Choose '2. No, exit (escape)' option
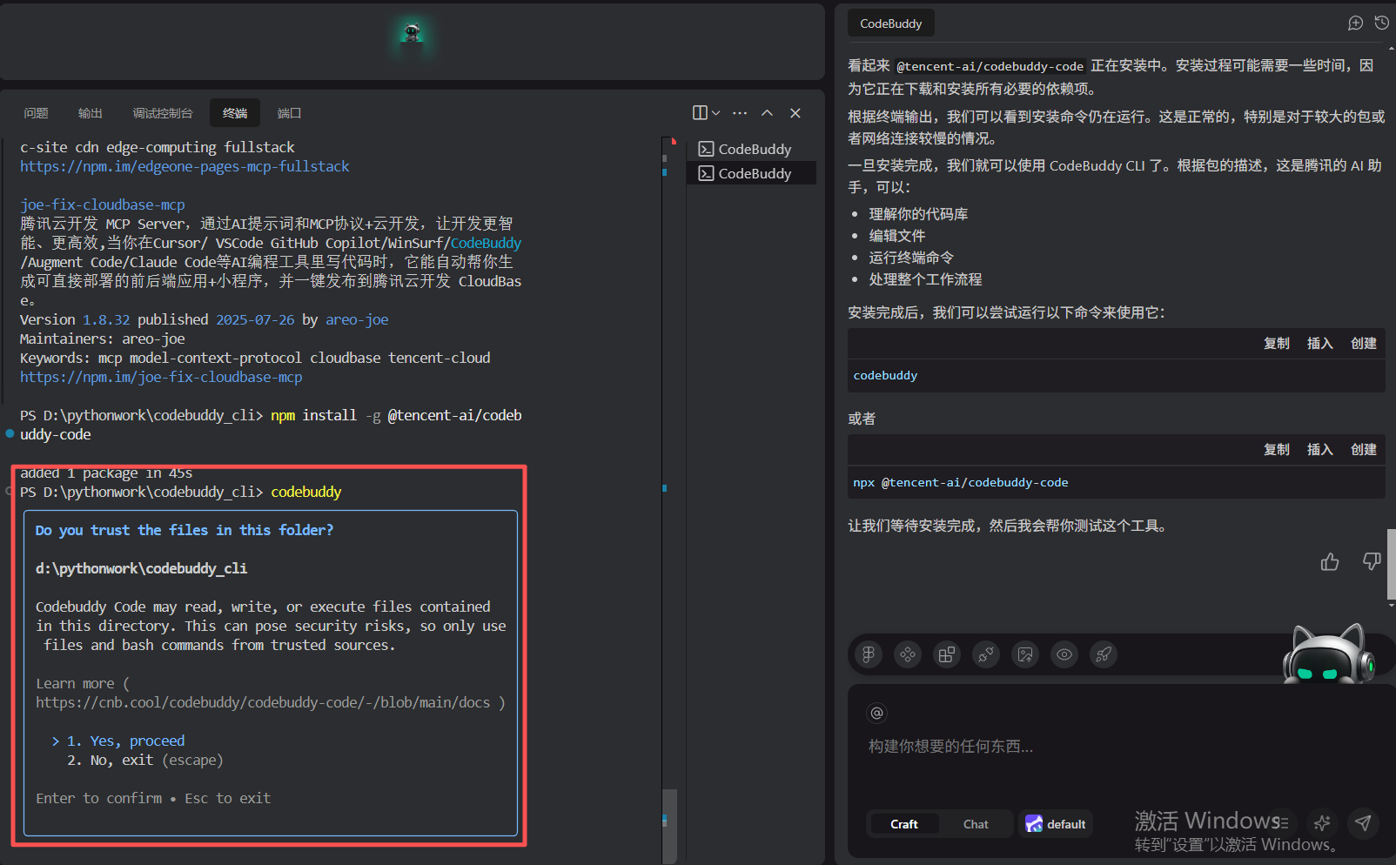 coord(145,760)
